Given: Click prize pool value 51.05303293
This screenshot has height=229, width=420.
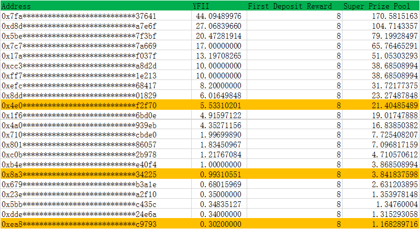Looking at the screenshot, I should tap(395, 55).
